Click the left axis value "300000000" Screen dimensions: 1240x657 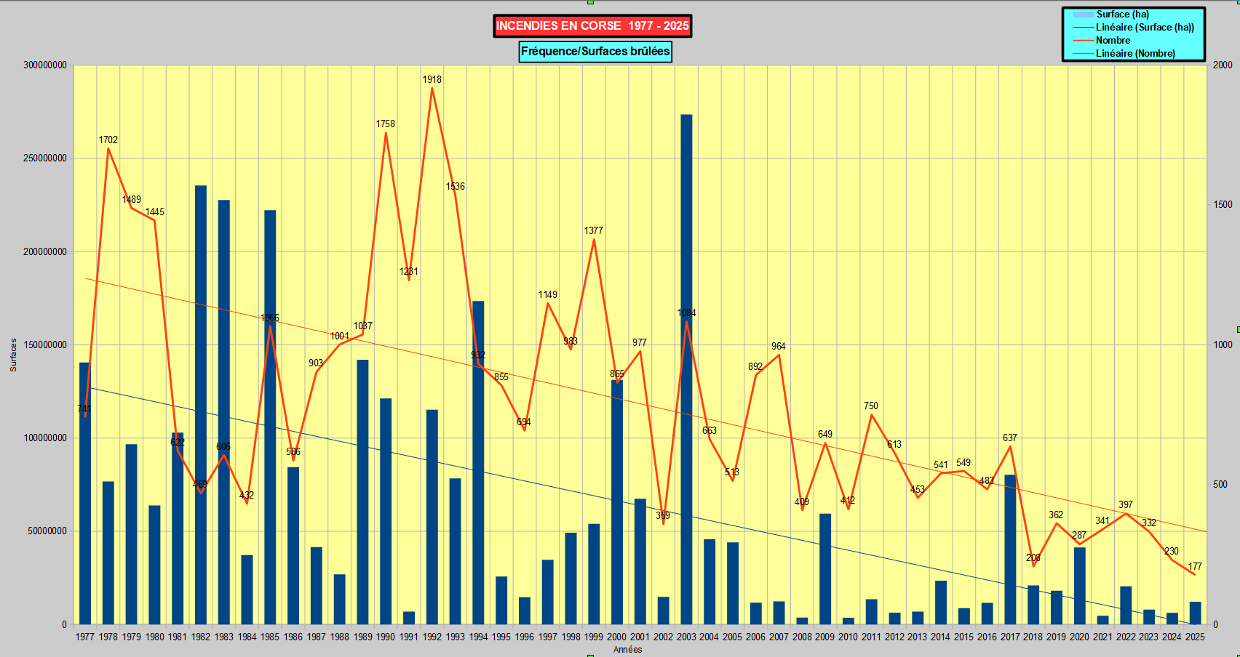click(45, 65)
